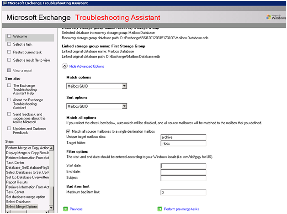Screen dimensions: 287x214
Task: Open Updates and Customer Feedback
Action: click(30, 130)
